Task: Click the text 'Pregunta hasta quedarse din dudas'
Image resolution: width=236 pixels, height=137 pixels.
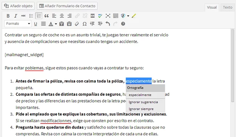Action: (49, 127)
